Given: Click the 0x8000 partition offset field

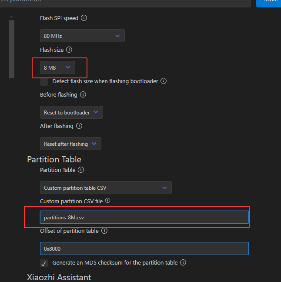Looking at the screenshot, I should pyautogui.click(x=144, y=248).
